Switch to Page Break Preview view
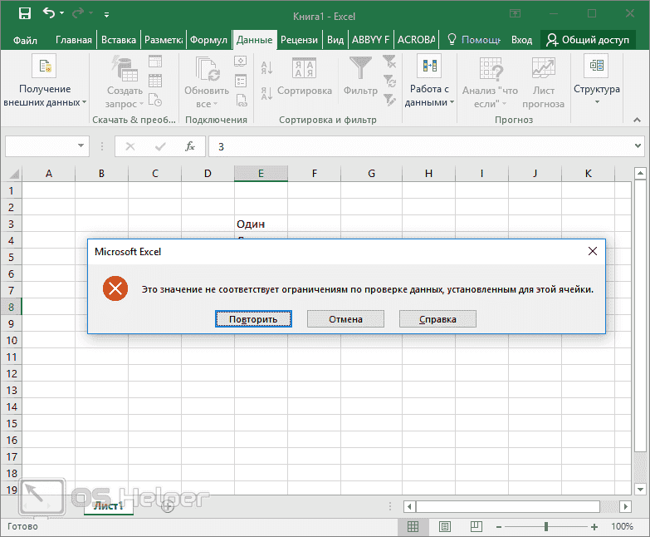650x537 pixels. pyautogui.click(x=477, y=526)
